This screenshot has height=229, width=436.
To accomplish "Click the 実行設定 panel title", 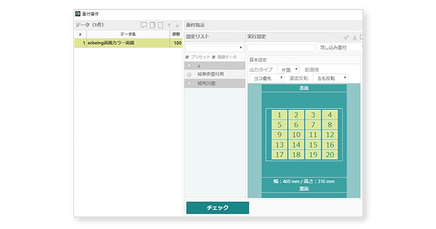I will pyautogui.click(x=256, y=37).
